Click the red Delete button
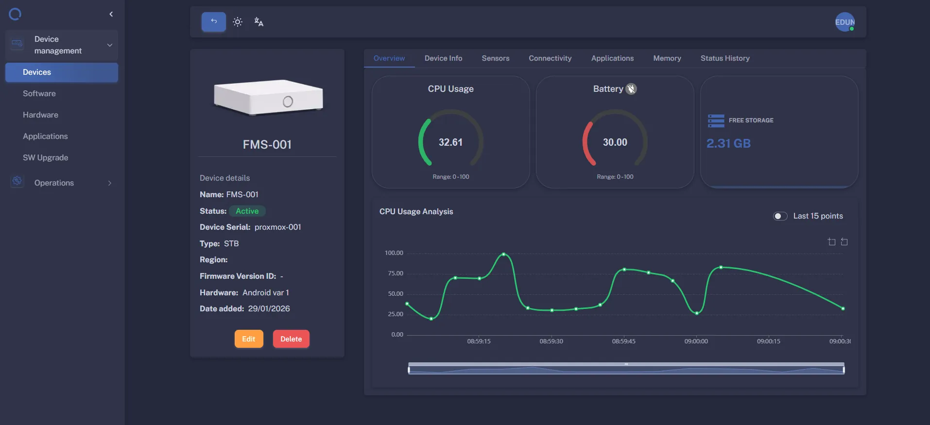The width and height of the screenshot is (930, 425). [291, 339]
